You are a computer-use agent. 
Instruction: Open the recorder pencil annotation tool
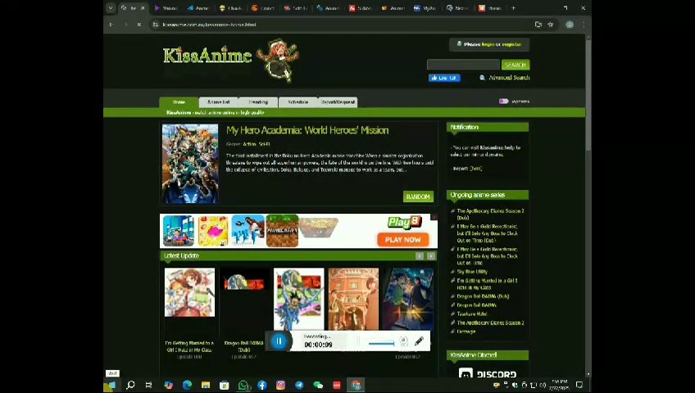[419, 341]
